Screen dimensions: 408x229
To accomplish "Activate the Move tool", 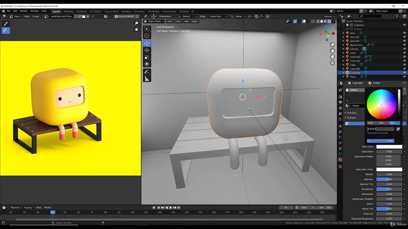I will 147,43.
